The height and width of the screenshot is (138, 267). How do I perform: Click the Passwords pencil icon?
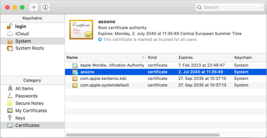click(10, 96)
